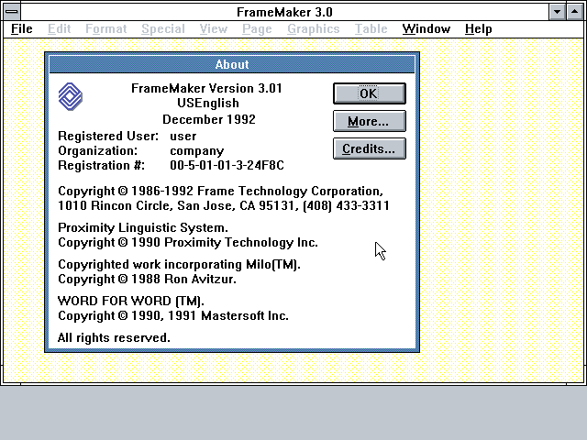The image size is (587, 440).
Task: Open the Help menu
Action: click(x=478, y=28)
